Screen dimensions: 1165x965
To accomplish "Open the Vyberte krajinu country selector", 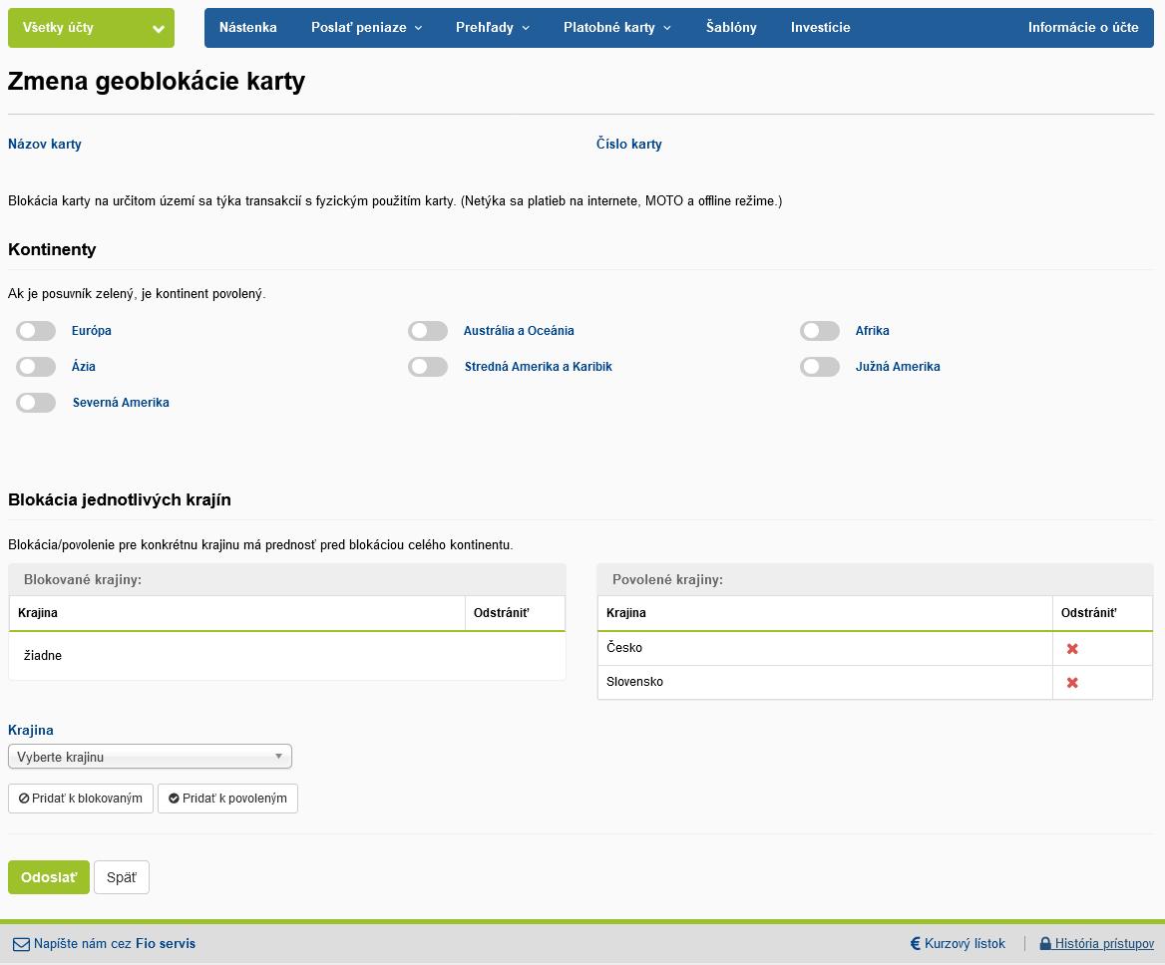I will coord(150,757).
